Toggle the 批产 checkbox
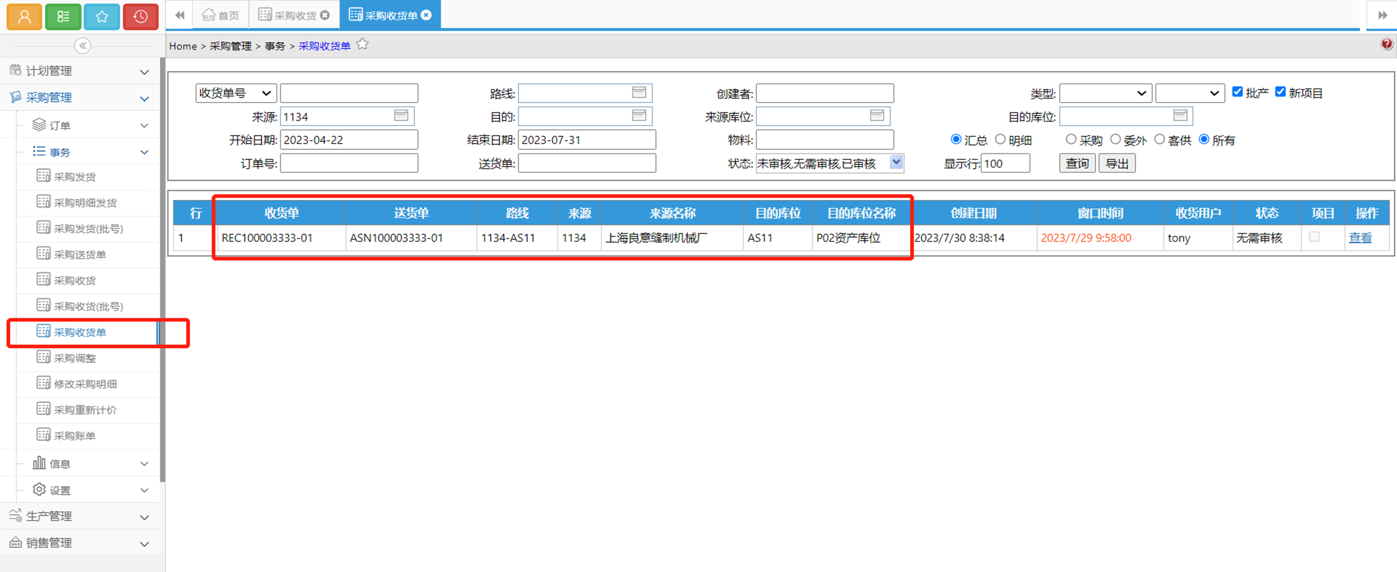 point(1237,92)
